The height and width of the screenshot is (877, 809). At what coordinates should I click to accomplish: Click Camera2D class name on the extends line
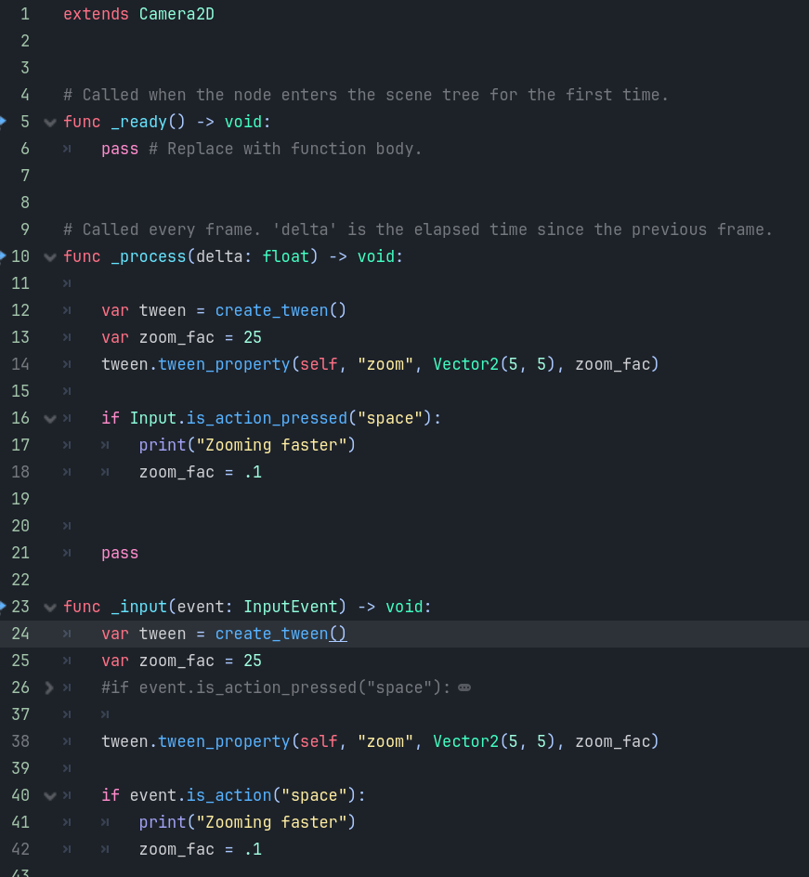pyautogui.click(x=176, y=14)
